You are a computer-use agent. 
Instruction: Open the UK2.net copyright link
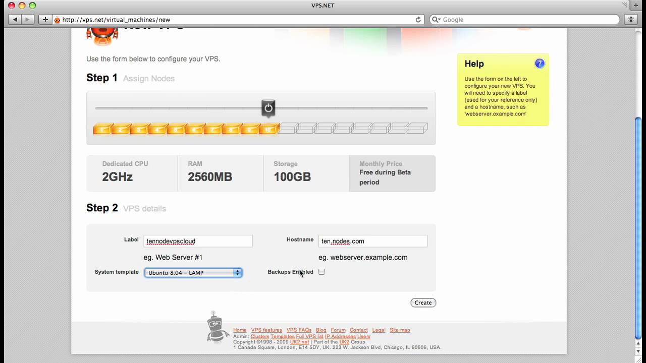pyautogui.click(x=299, y=342)
